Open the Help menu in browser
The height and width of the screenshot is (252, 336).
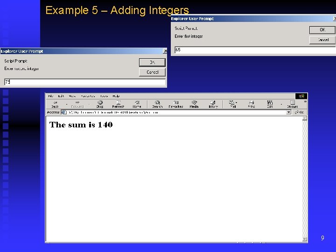116,96
